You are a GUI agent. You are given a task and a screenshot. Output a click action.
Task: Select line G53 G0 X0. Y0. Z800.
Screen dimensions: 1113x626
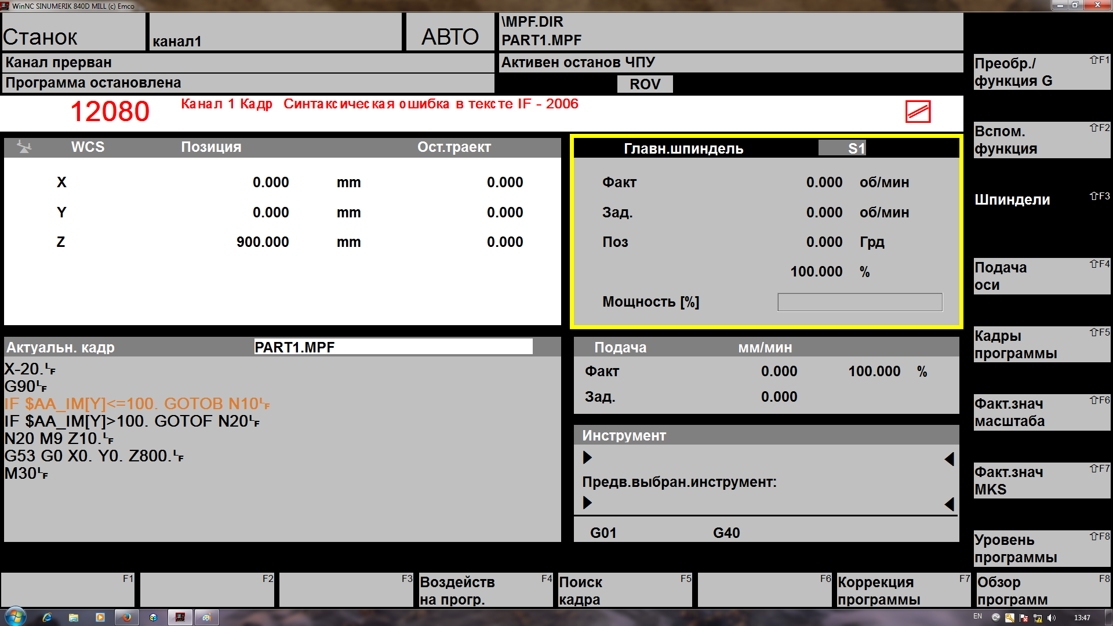93,456
